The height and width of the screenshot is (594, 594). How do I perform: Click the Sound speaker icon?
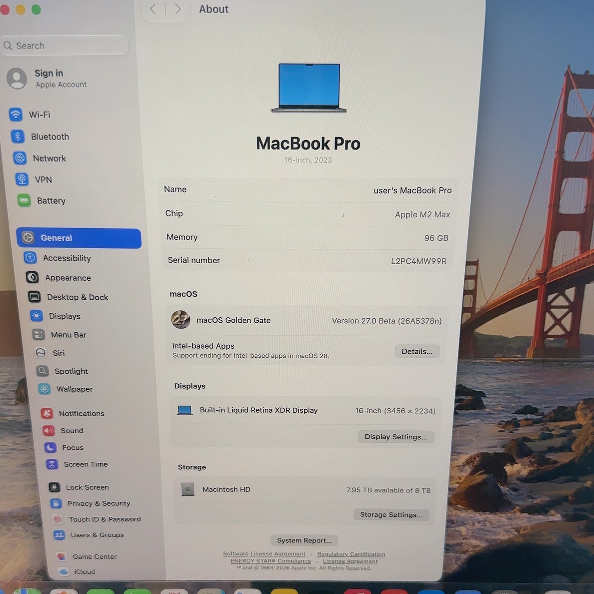pos(49,430)
